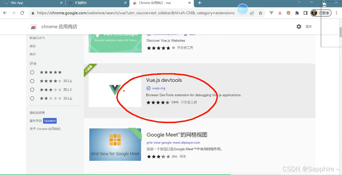
Task: Select the four stars 及以上 filter
Action: click(32, 81)
